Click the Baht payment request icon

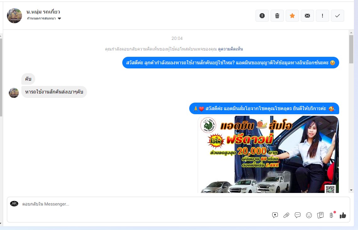pos(331,215)
